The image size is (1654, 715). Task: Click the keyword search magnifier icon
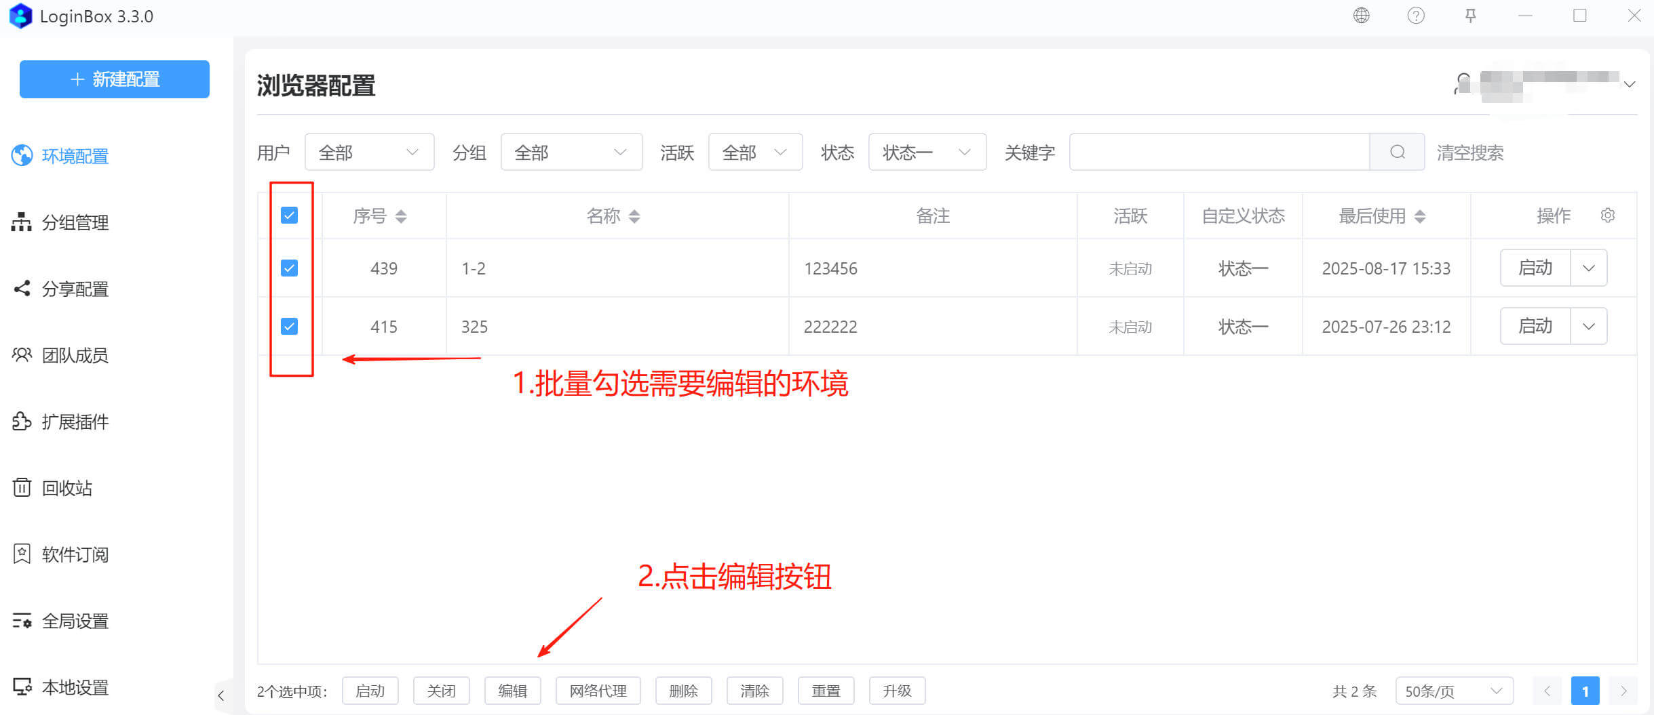point(1397,152)
